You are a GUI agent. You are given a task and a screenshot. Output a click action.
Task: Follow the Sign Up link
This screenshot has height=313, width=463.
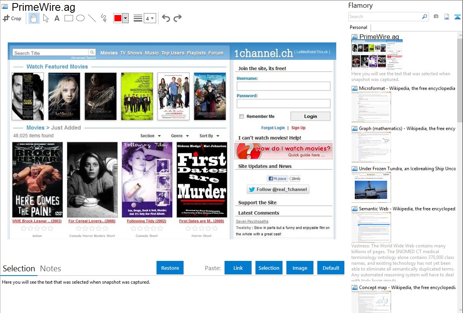click(x=298, y=128)
